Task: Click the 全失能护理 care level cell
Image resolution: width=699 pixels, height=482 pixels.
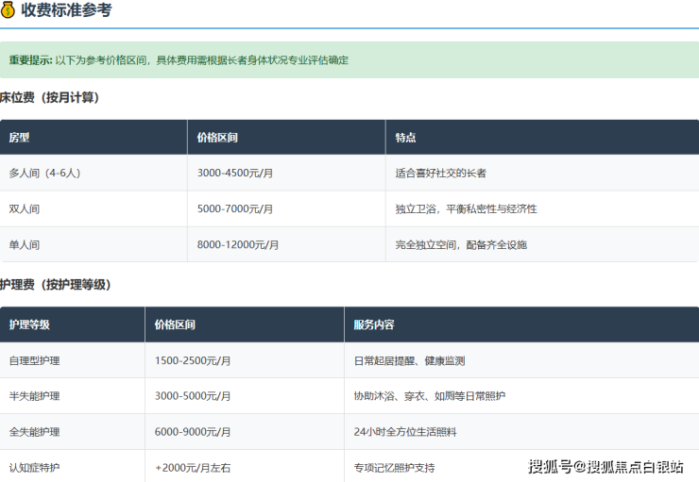Action: (x=72, y=432)
